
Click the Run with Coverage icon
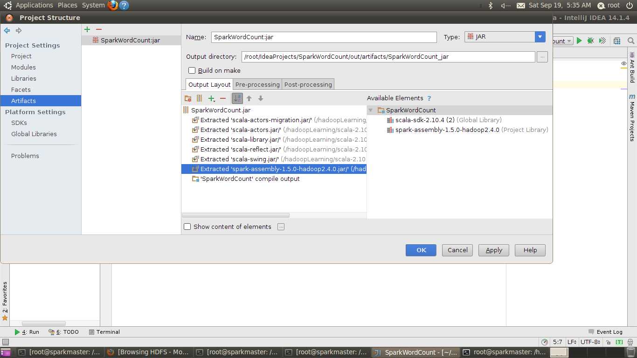602,41
